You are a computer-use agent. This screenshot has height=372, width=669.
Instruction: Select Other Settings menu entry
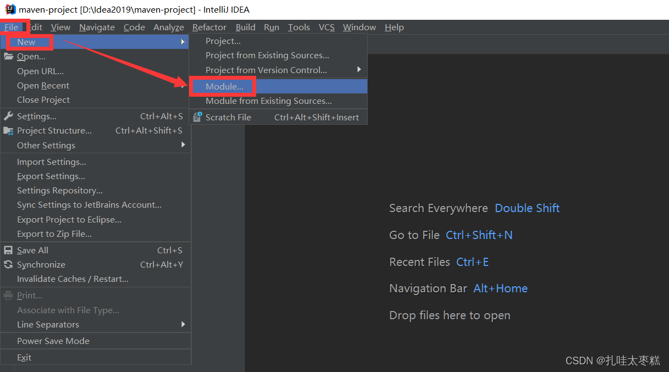(95, 145)
